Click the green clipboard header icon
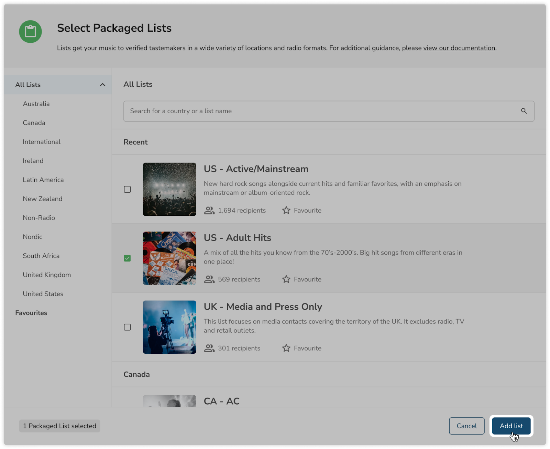Screen dimensions: 550x449 tap(30, 32)
